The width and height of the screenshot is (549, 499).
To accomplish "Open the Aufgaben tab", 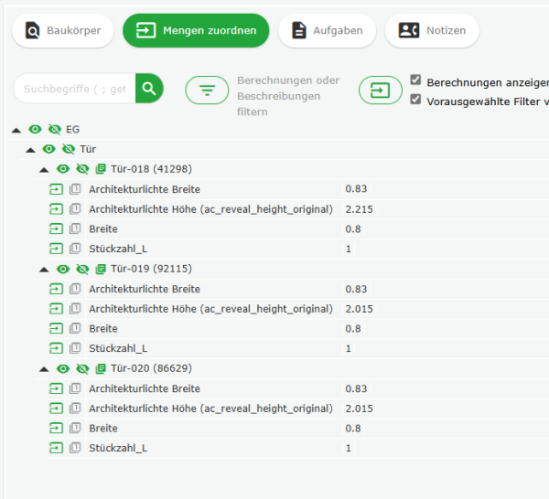I will [x=327, y=31].
